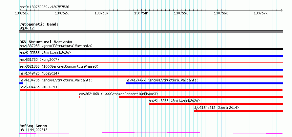This screenshot has width=292, height=137.
Task: Open the nsv1049425 (Coe2014) label
Action: (x=39, y=73)
